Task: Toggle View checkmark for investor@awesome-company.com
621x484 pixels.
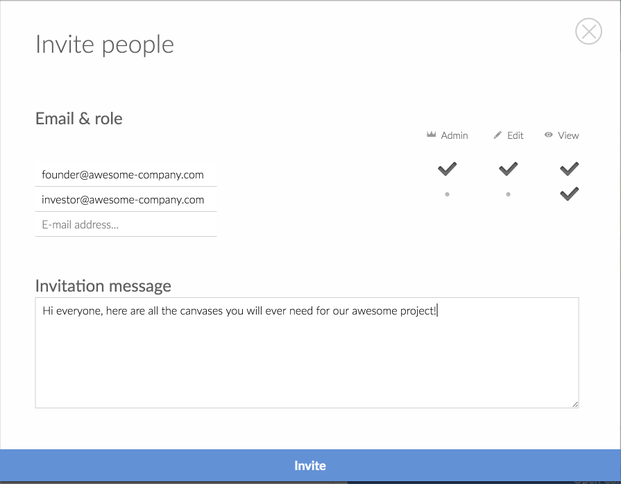Action: click(569, 194)
